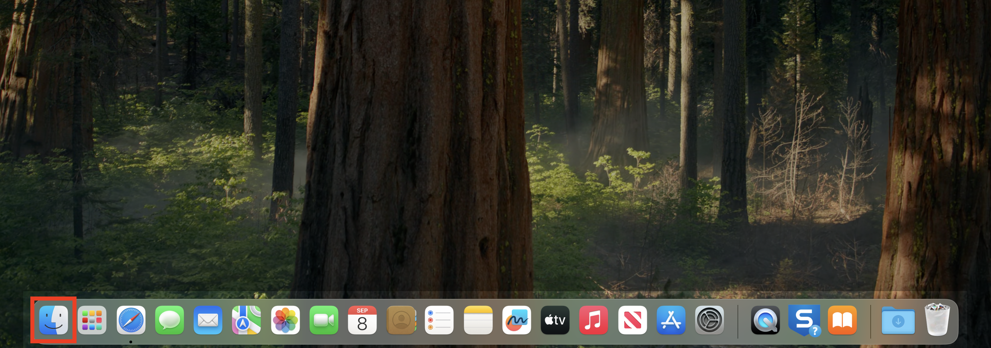Open the Messages app
The height and width of the screenshot is (348, 991).
point(169,320)
